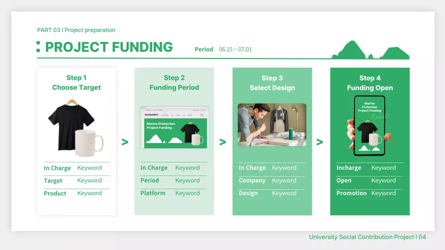Click the PROJECT FUNDING title text
445x250 pixels.
tap(109, 47)
